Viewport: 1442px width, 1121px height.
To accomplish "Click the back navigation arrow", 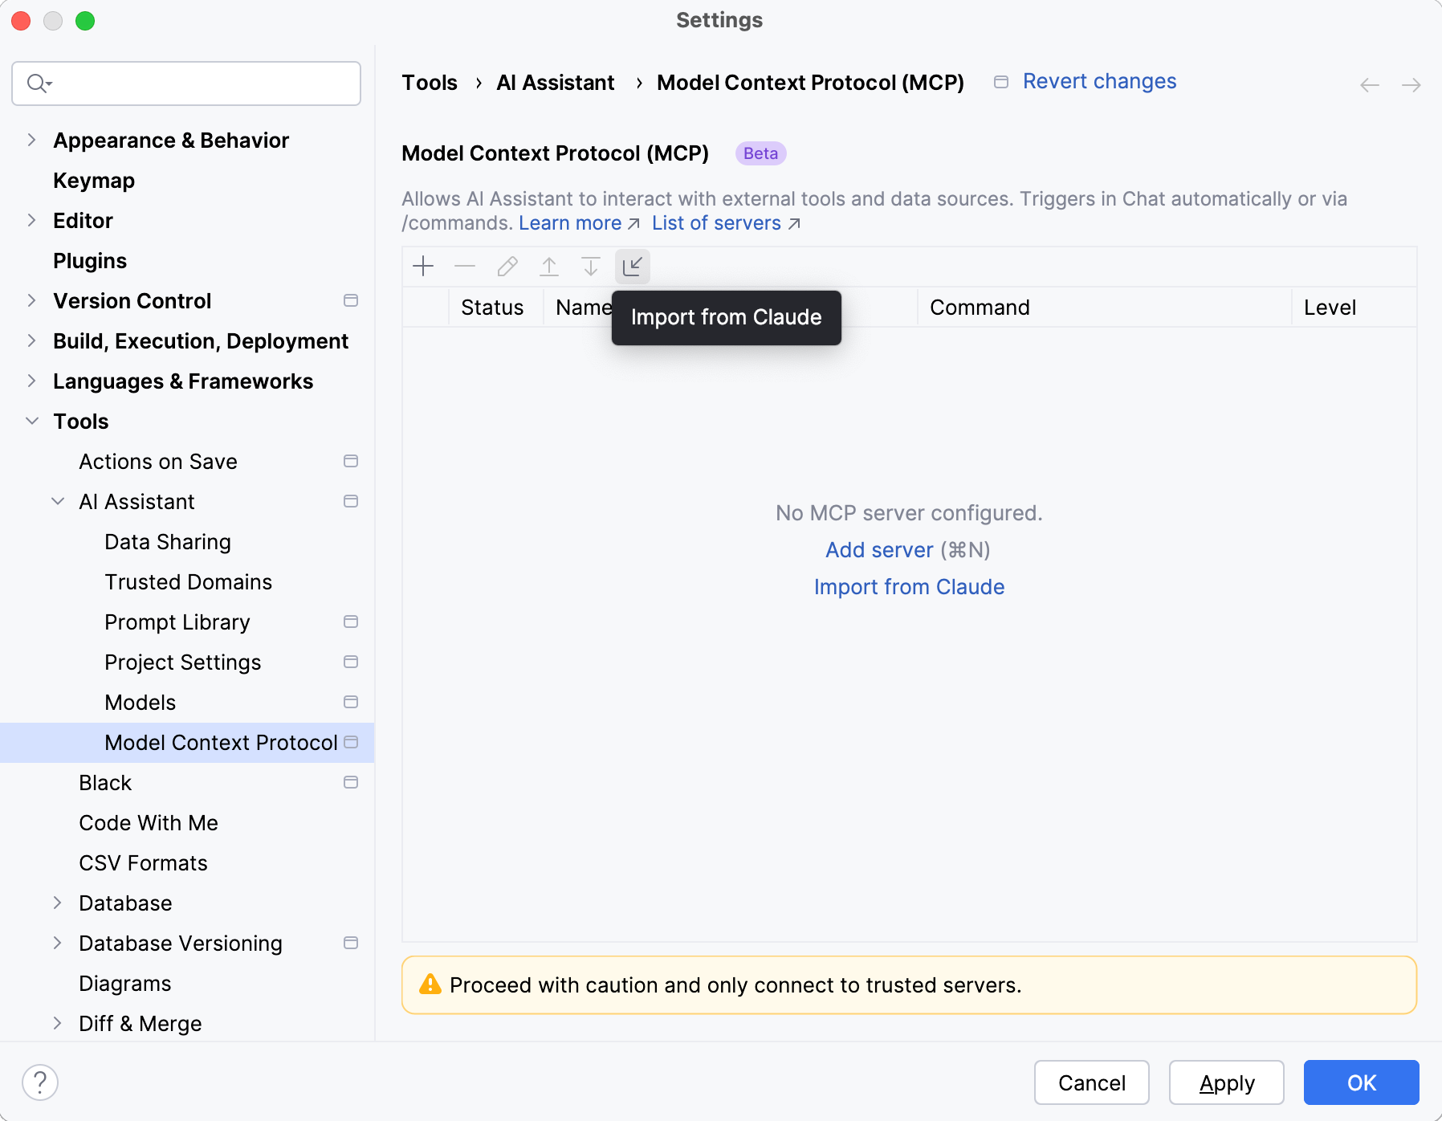I will click(1369, 85).
